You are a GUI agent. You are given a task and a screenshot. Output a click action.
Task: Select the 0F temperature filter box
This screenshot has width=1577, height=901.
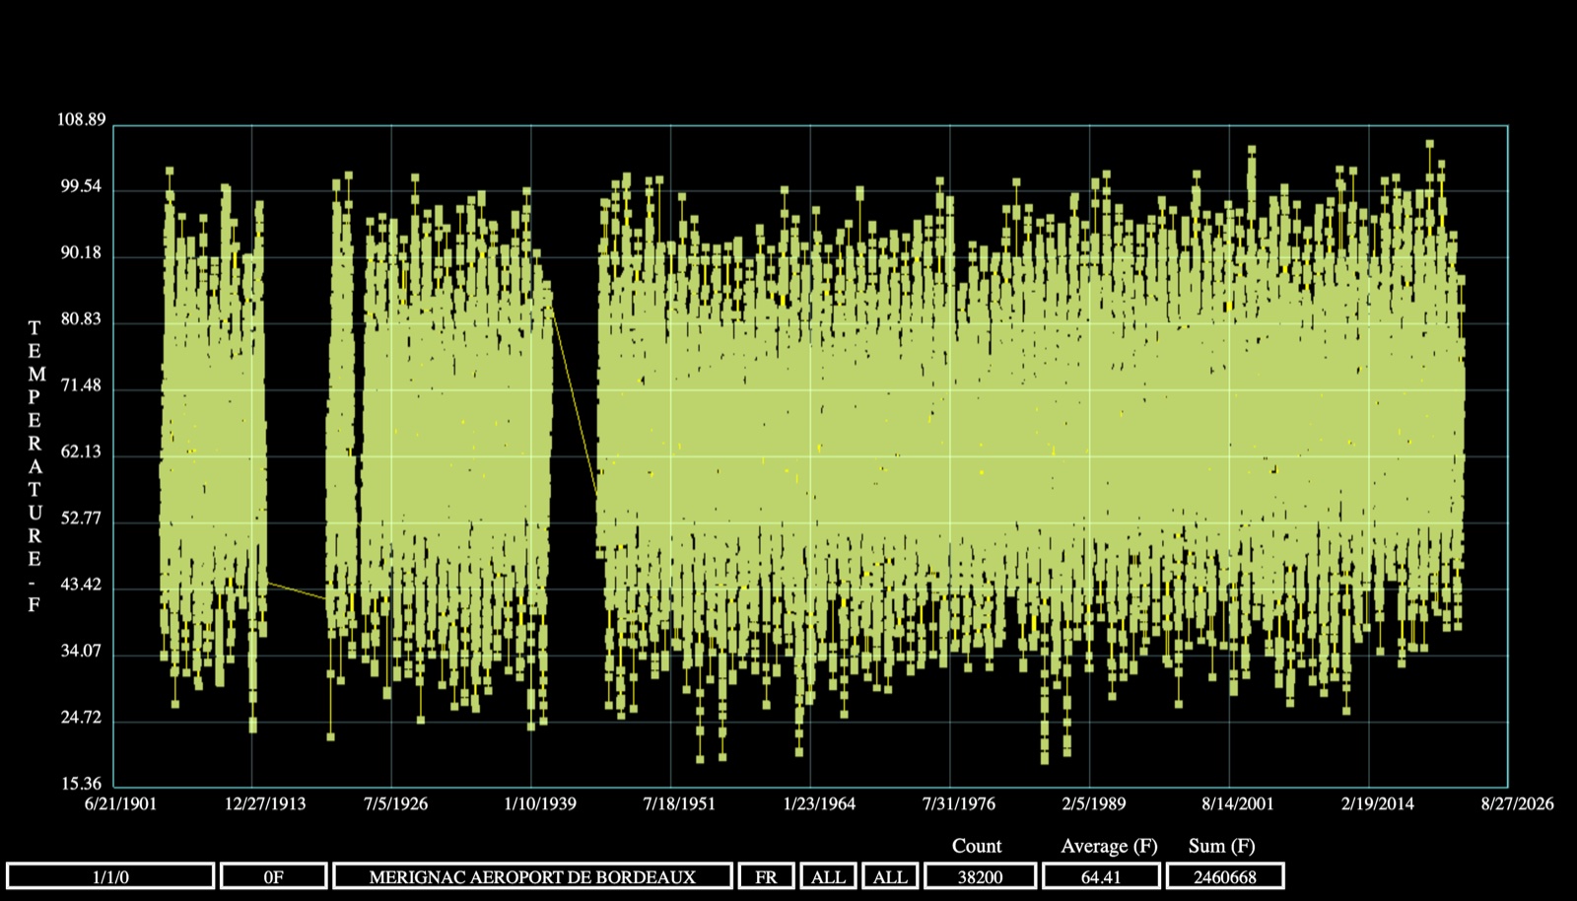(274, 876)
